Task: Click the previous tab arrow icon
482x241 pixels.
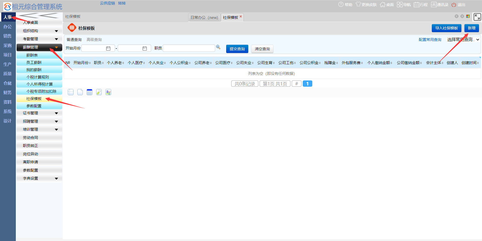Action: [456, 16]
